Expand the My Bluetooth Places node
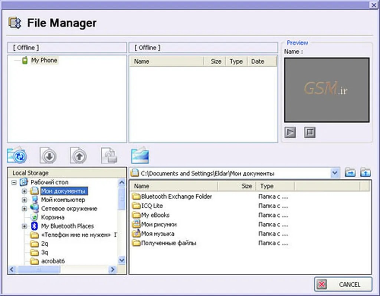This screenshot has height=296, width=380. click(24, 226)
